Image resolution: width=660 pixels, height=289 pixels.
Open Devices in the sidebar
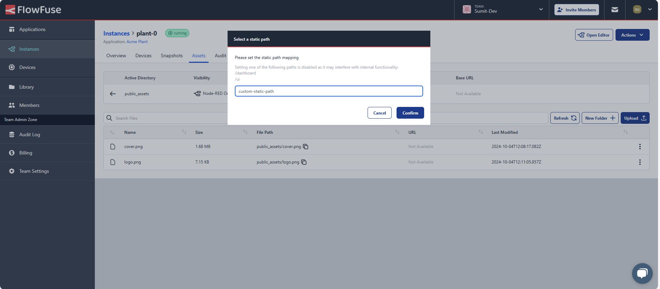click(47, 67)
